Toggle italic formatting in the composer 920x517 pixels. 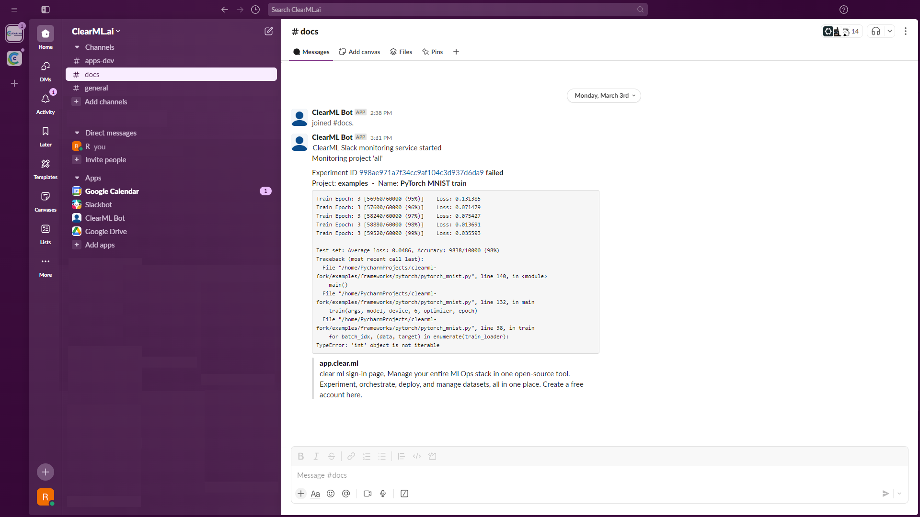316,456
